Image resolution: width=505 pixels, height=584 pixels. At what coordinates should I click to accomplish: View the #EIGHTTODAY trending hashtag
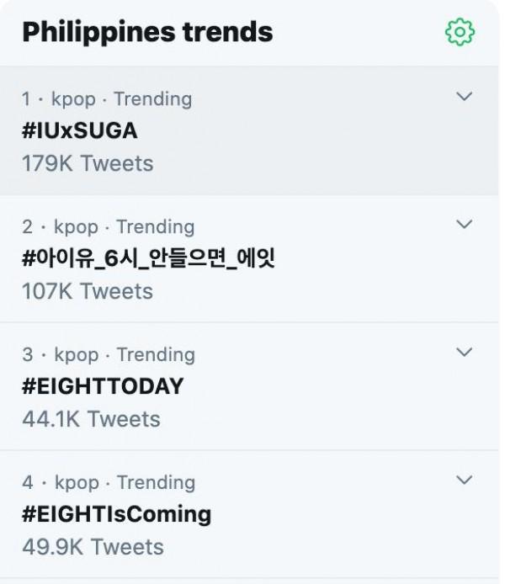102,386
